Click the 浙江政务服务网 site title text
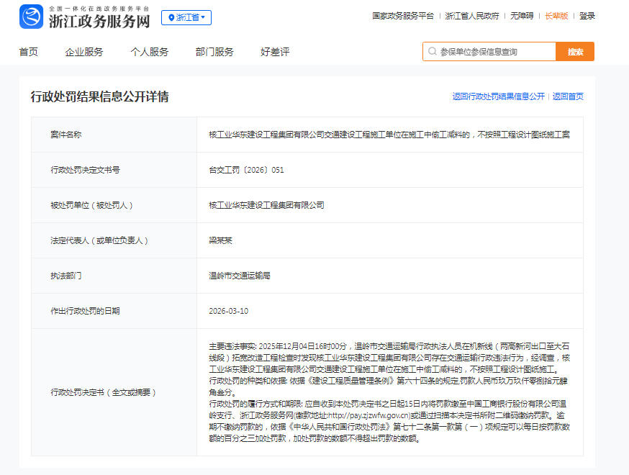 (99, 21)
